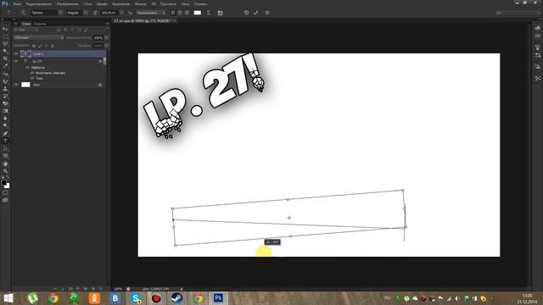Open the Фильтр menu
The width and height of the screenshot is (543, 305).
click(x=140, y=4)
